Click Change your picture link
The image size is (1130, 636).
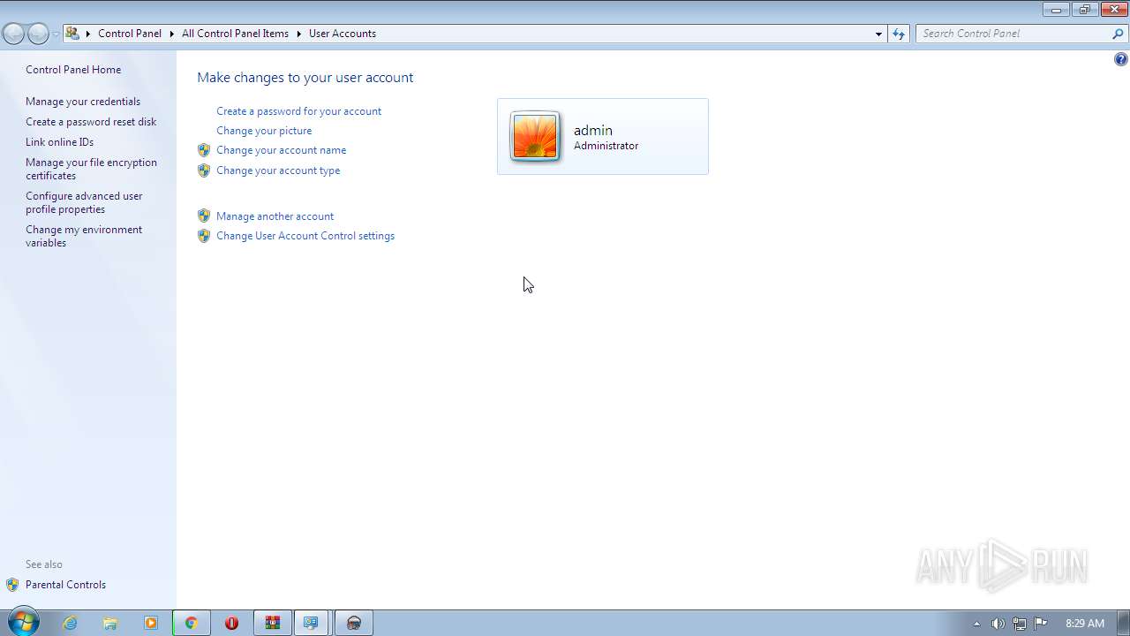click(x=264, y=131)
